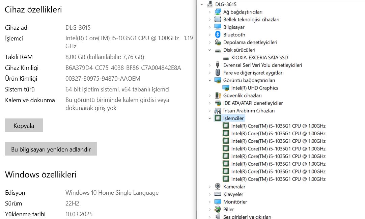
Task: Click the keyboard icon for Klavyeler
Action: point(218,194)
